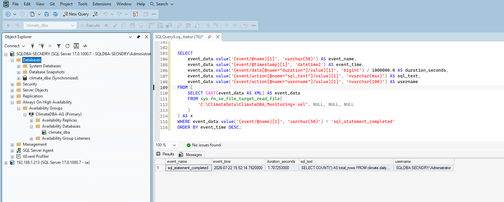
Task: Click the SQLDBA-SECNDRY\Administrator username cell
Action: pyautogui.click(x=423, y=168)
